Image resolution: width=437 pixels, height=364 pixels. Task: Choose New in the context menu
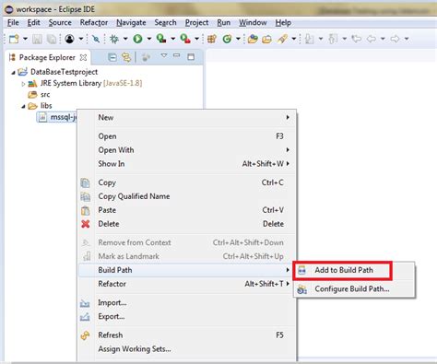186,118
